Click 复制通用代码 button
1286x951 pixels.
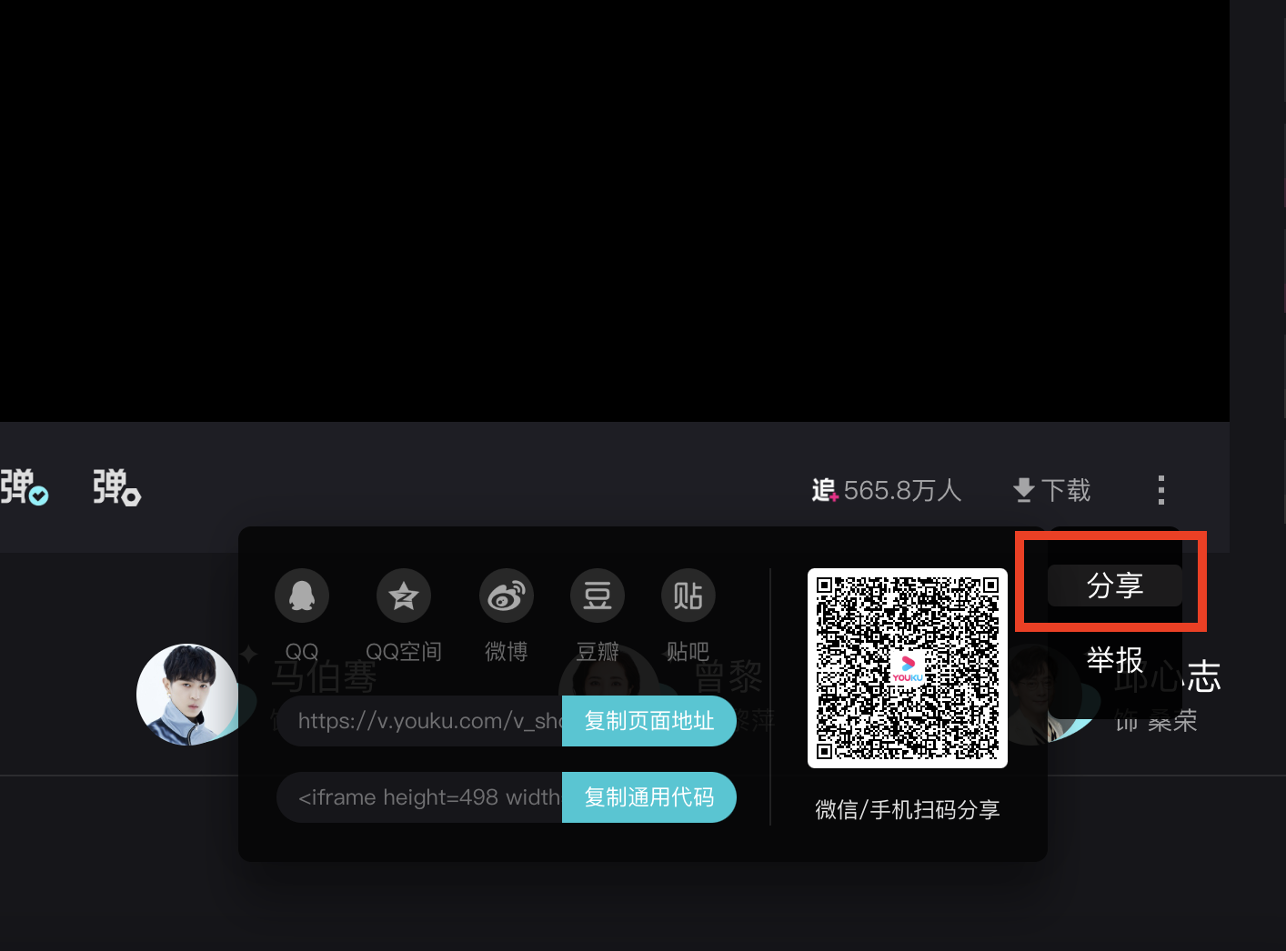point(649,797)
